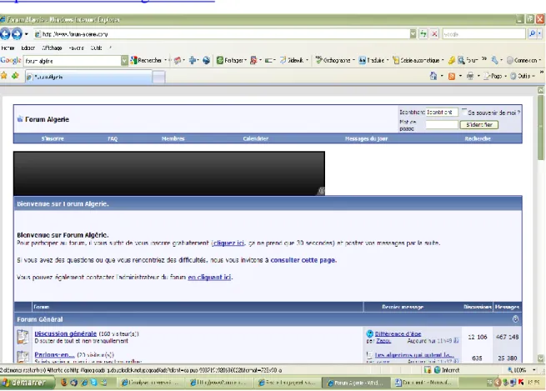The height and width of the screenshot is (391, 546).
Task: Click in the Mot de passe input field
Action: tap(442, 125)
